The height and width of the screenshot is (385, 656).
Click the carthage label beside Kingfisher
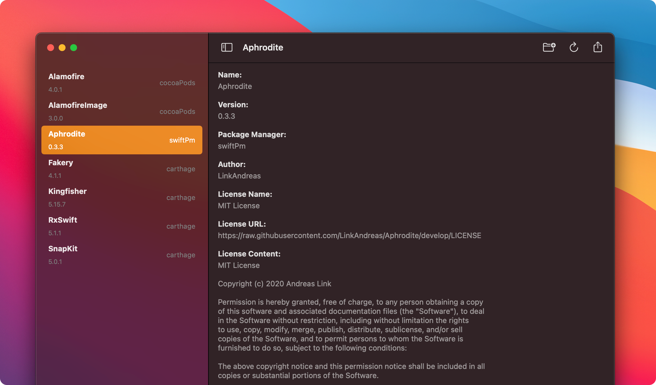click(x=181, y=197)
